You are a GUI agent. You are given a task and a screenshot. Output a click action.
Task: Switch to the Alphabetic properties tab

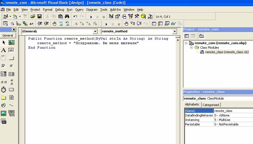pos(192,104)
